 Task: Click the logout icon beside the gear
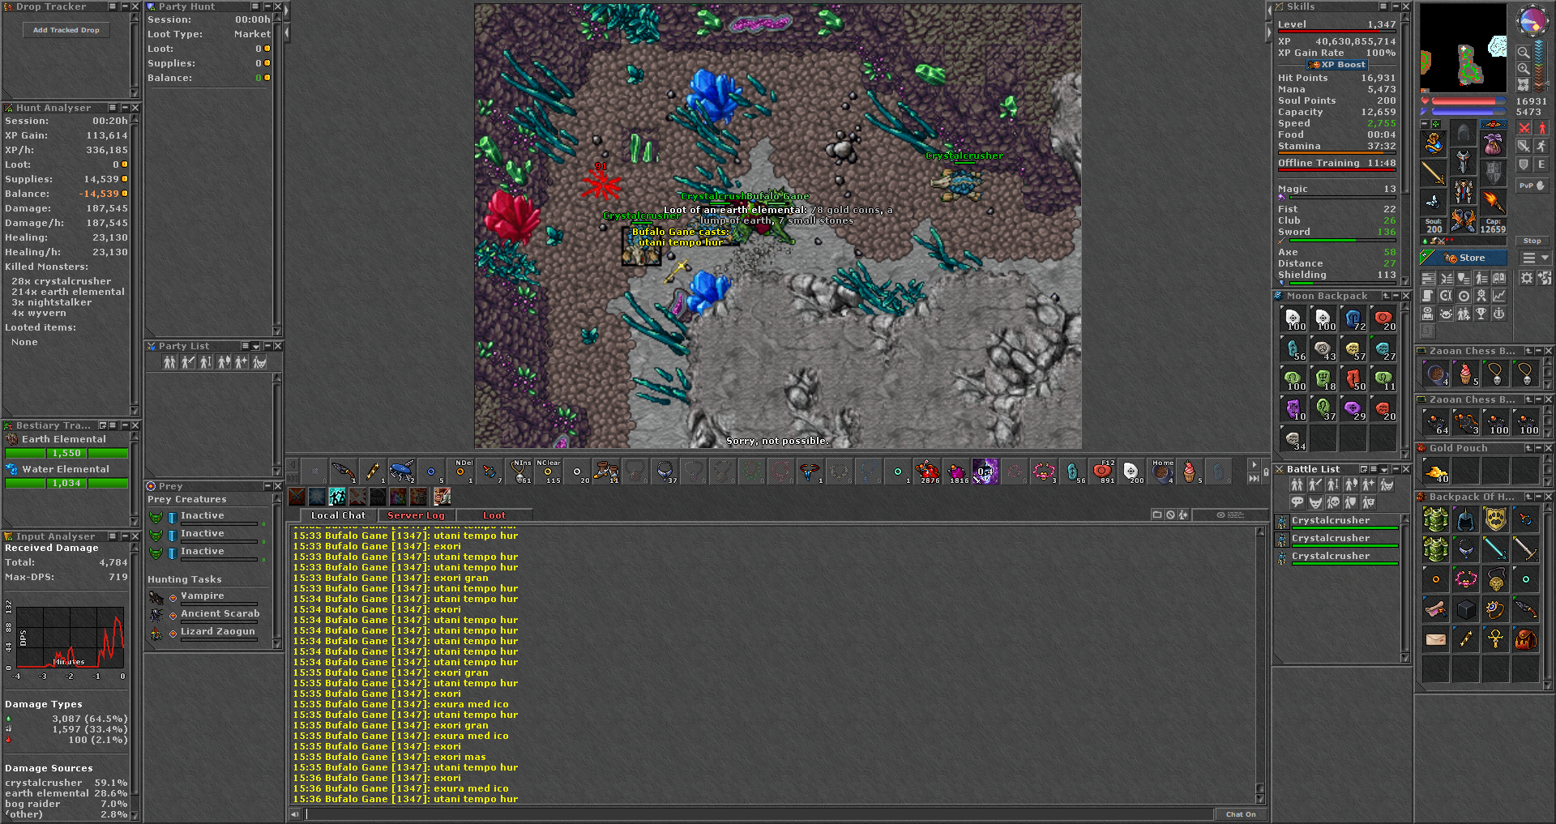pos(1545,278)
